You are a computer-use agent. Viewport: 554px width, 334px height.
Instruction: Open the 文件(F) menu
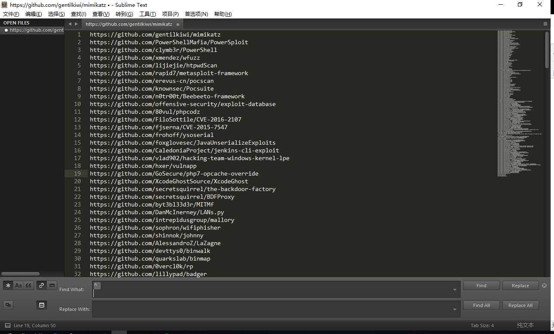tap(11, 14)
